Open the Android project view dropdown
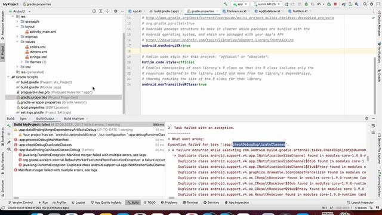 (x=20, y=11)
